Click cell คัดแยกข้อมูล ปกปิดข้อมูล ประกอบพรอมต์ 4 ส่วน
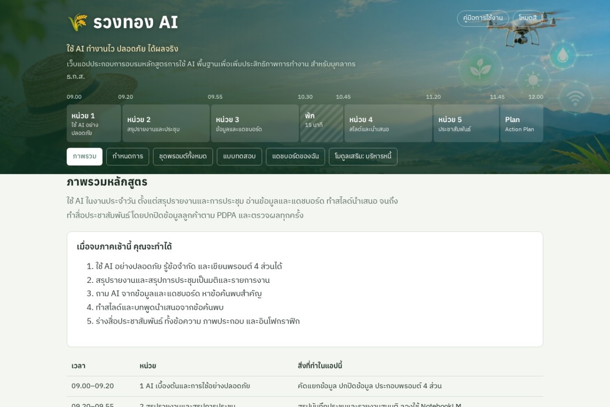610x407 pixels. 370,386
